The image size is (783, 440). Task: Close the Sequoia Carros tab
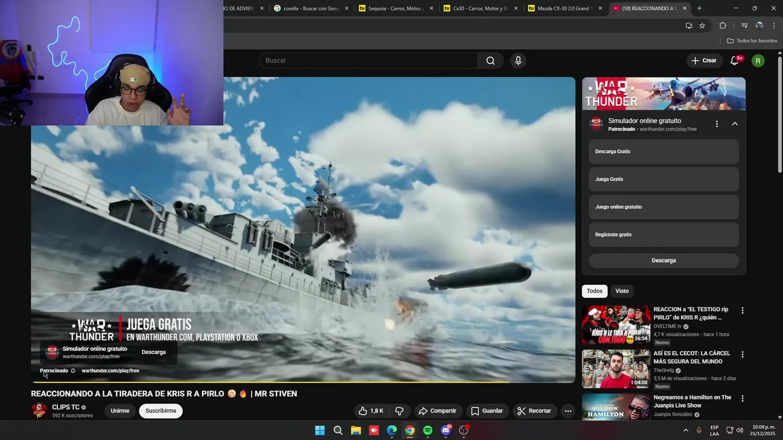point(431,9)
